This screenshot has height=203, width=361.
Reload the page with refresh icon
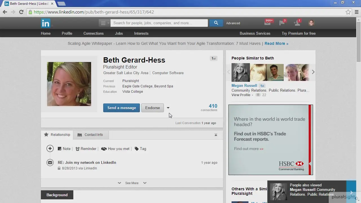tap(21, 12)
